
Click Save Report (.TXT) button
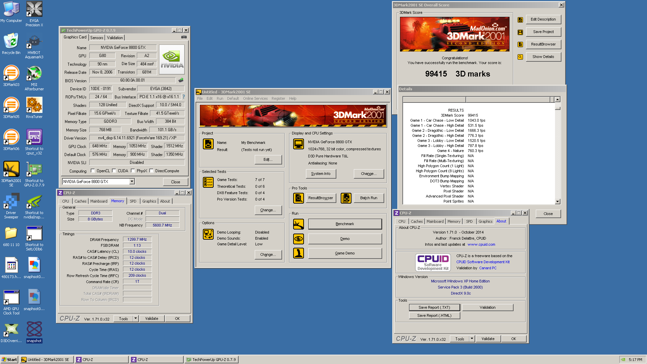(434, 307)
